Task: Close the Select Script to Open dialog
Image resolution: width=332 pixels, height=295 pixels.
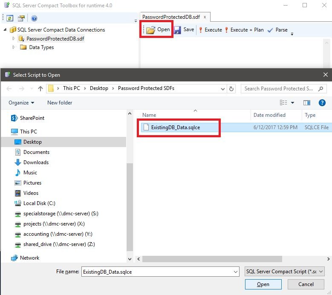Action: pos(326,75)
